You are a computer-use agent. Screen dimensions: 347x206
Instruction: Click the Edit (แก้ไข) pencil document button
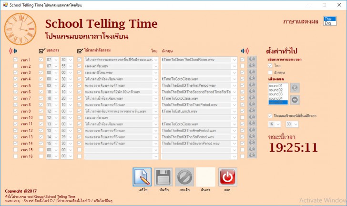coord(142,177)
